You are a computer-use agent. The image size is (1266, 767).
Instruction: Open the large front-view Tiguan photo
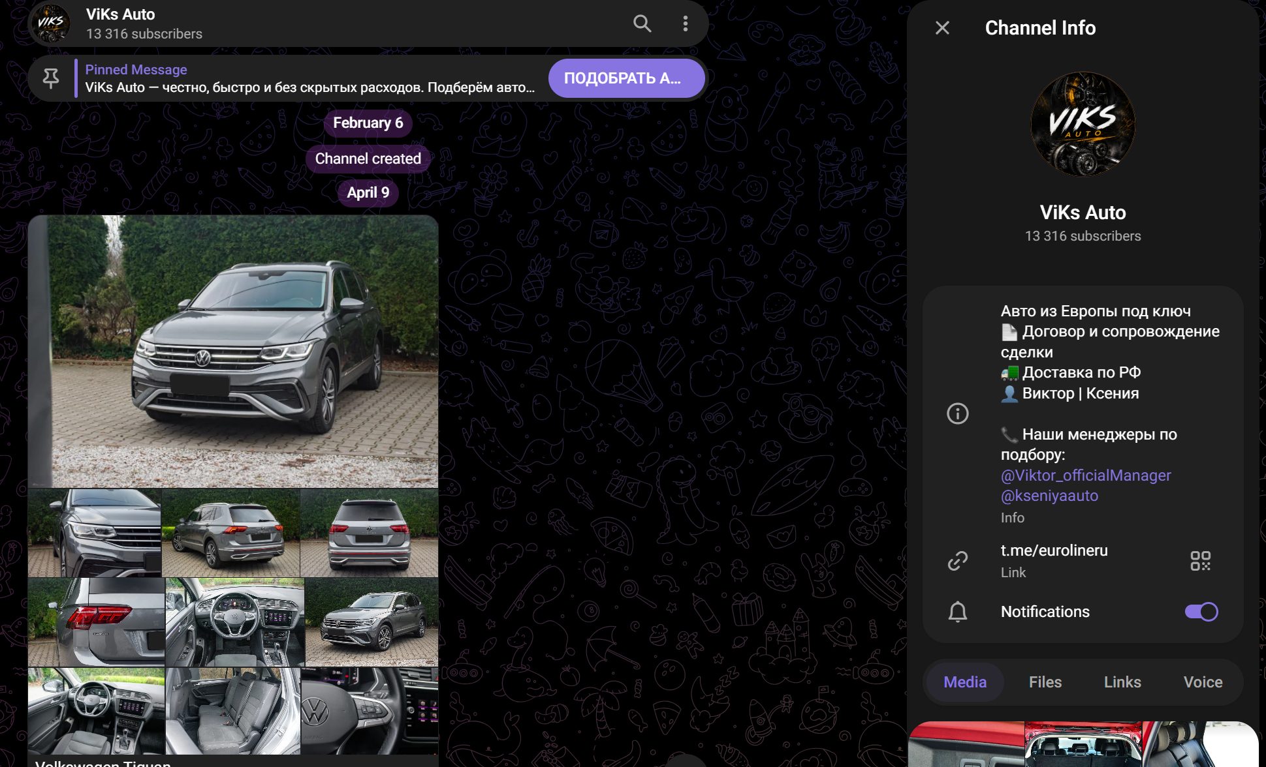(x=233, y=351)
